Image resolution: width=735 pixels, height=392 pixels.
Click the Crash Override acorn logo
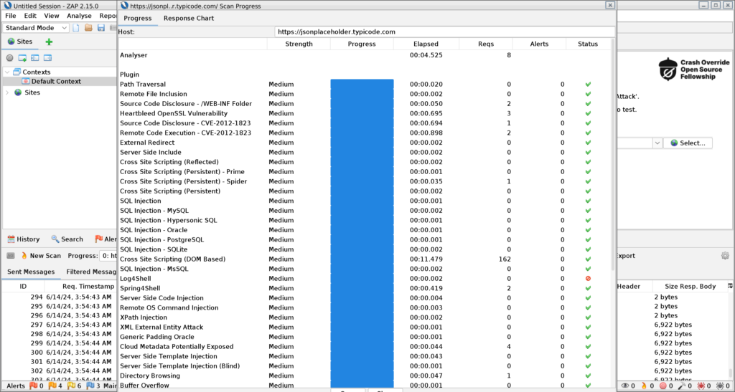(668, 70)
